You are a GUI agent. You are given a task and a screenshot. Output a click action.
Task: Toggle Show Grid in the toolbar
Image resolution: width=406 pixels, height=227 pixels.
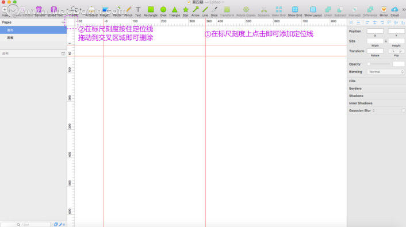(x=295, y=11)
